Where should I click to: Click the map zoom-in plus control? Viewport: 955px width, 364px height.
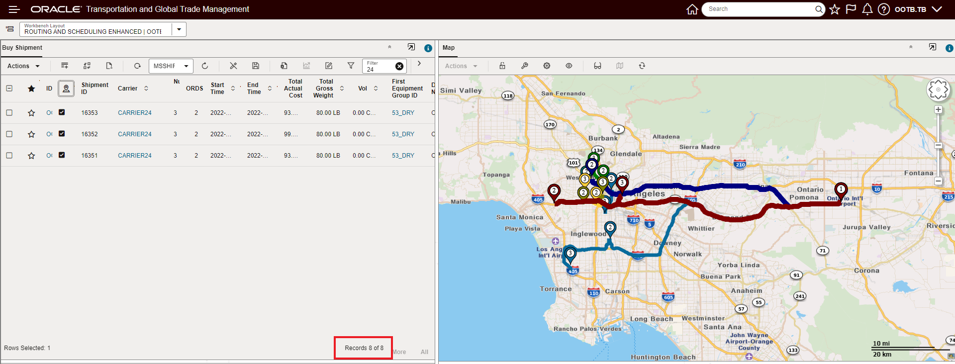pos(938,110)
